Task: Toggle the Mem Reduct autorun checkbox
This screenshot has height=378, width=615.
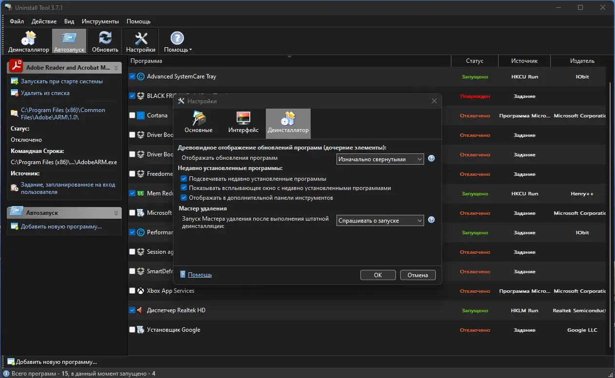Action: tap(132, 193)
